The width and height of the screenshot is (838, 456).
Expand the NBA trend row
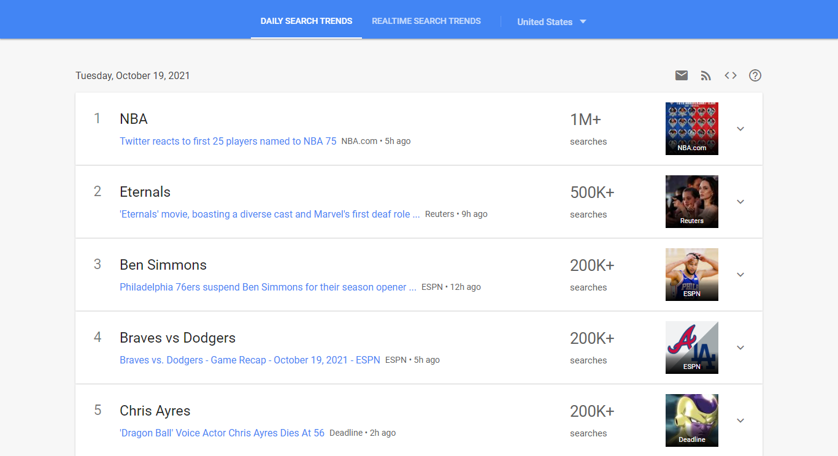(x=740, y=129)
